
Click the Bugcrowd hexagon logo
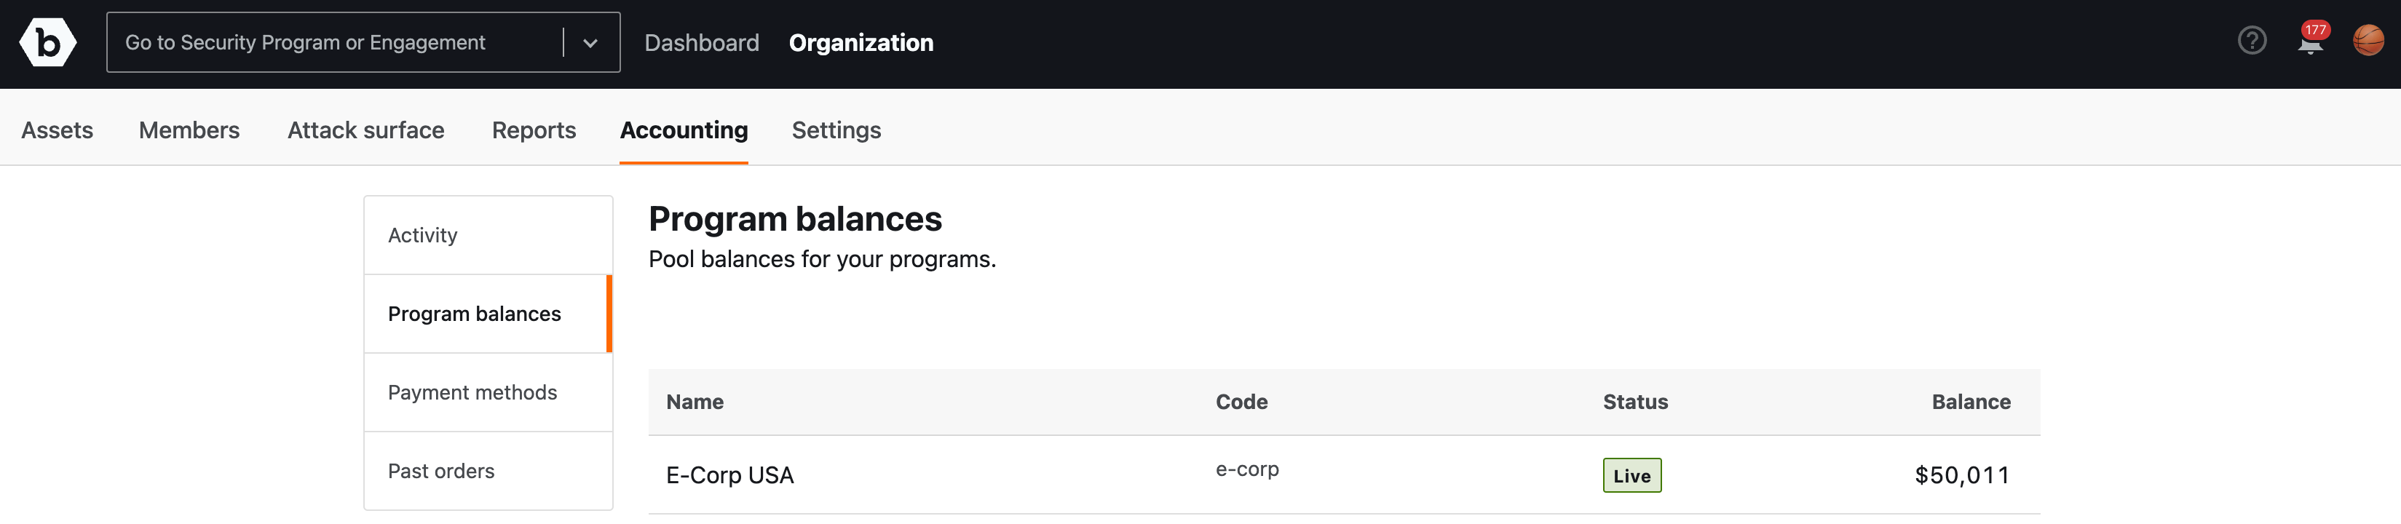47,42
